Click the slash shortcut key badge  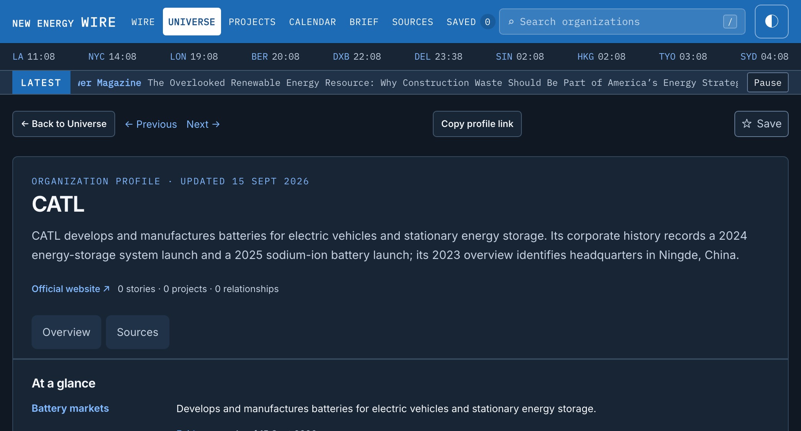tap(730, 22)
